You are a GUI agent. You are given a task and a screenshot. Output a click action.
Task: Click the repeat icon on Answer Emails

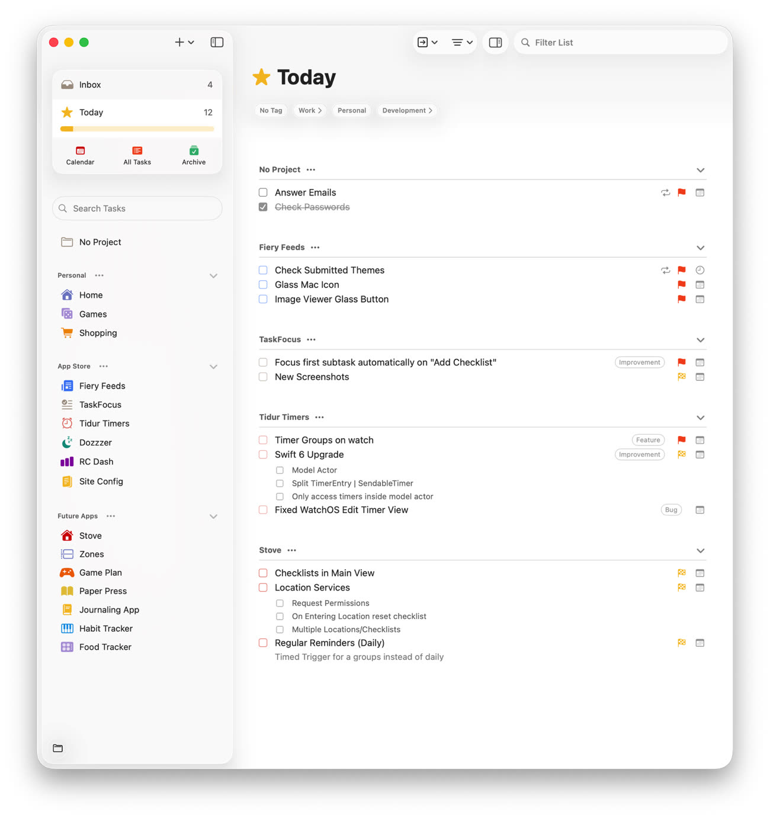click(665, 193)
